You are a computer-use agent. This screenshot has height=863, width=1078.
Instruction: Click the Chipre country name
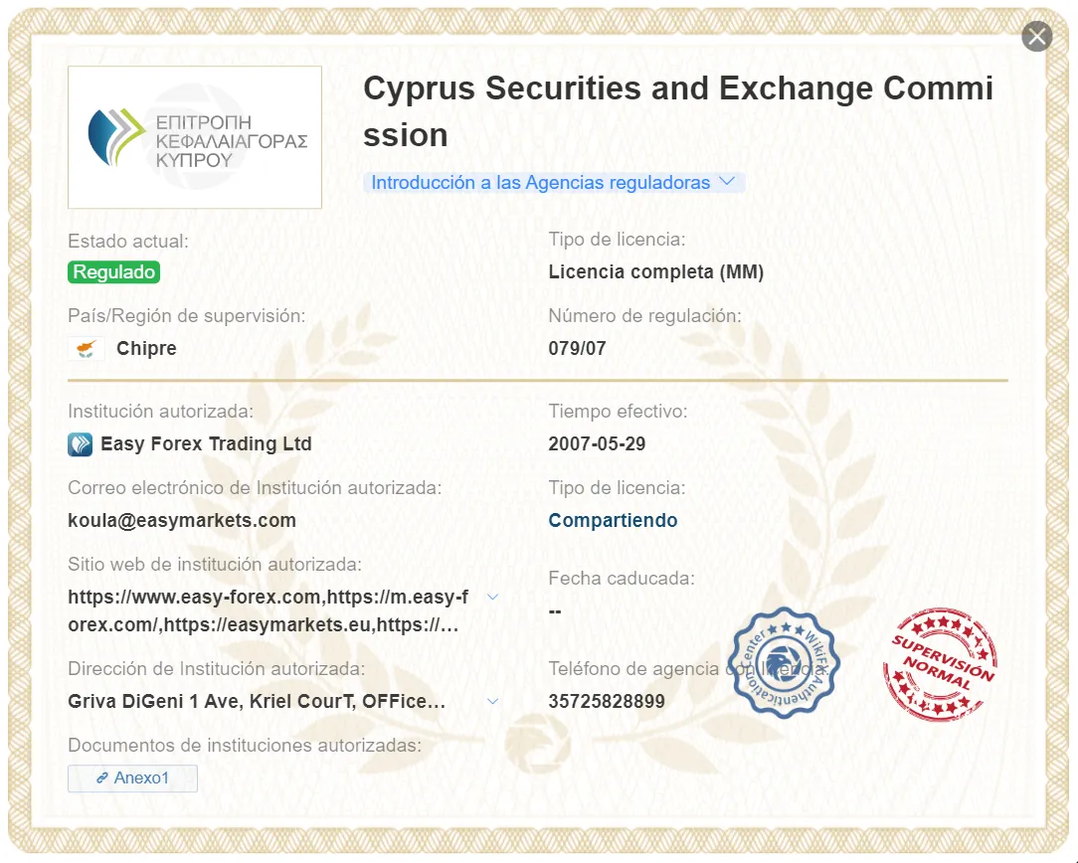tap(146, 348)
